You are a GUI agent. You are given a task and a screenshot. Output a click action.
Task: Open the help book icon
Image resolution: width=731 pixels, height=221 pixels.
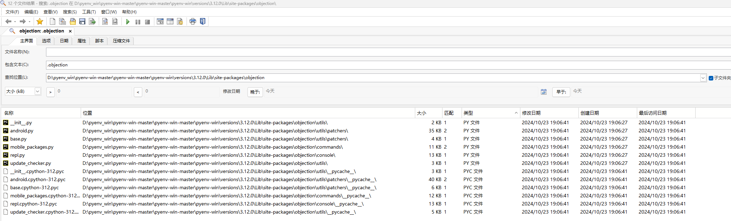pyautogui.click(x=202, y=22)
